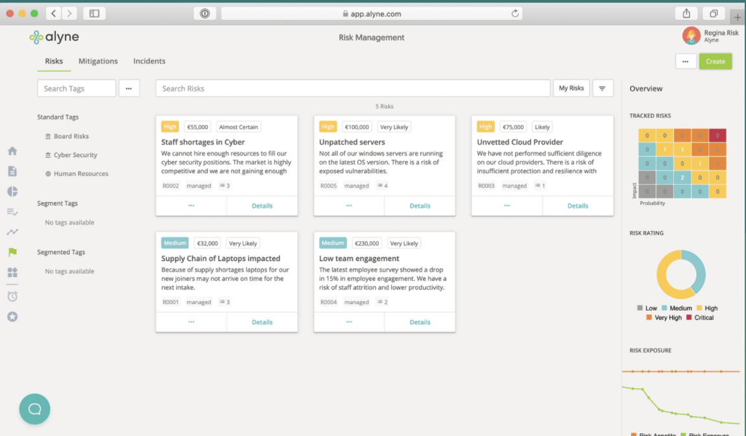Click the app.alyne.com address bar
The width and height of the screenshot is (746, 436).
372,14
